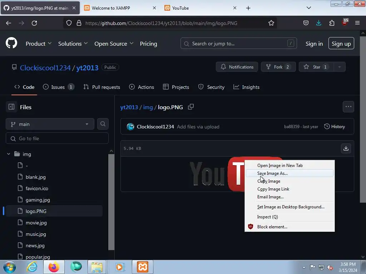Close the Welcome to XAMPP tab
Viewport: 366px width, 274px height.
(x=154, y=8)
